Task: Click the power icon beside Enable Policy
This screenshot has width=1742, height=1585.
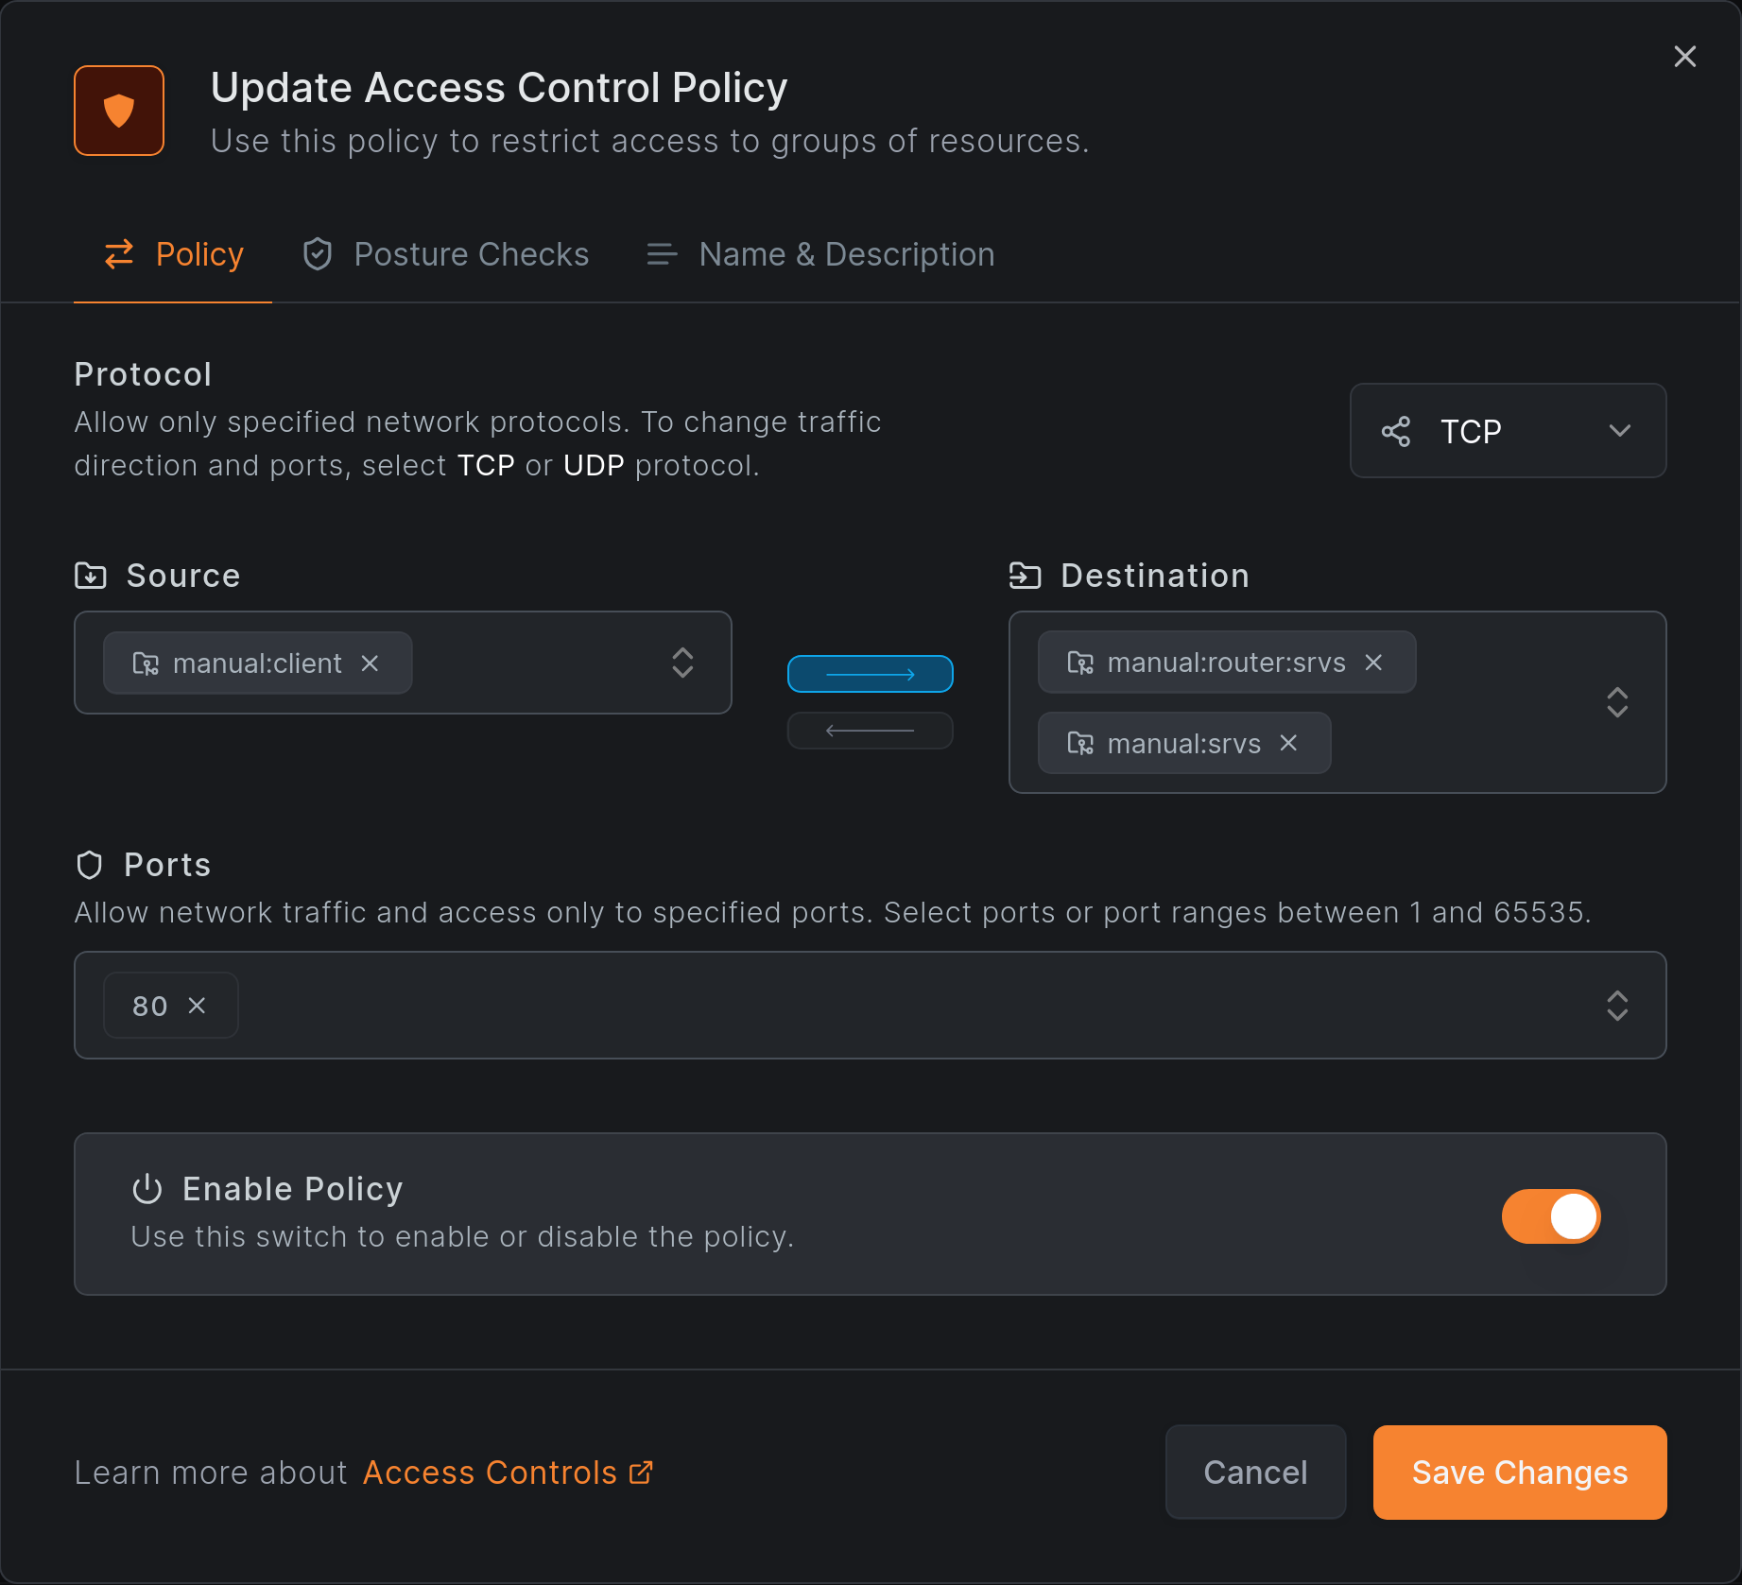Action: pyautogui.click(x=147, y=1190)
